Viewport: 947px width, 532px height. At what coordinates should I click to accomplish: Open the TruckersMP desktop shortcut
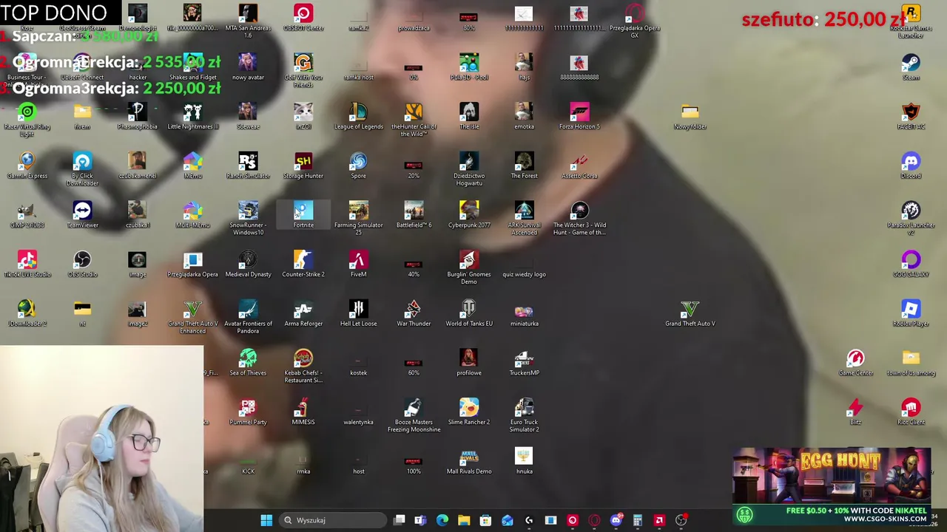pos(524,362)
